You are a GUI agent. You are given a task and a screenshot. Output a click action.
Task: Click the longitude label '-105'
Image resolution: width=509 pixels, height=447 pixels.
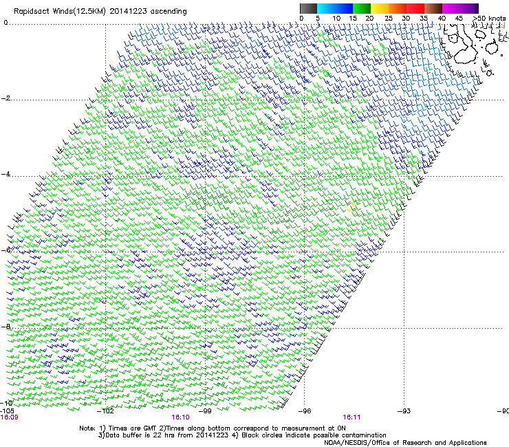coord(7,411)
